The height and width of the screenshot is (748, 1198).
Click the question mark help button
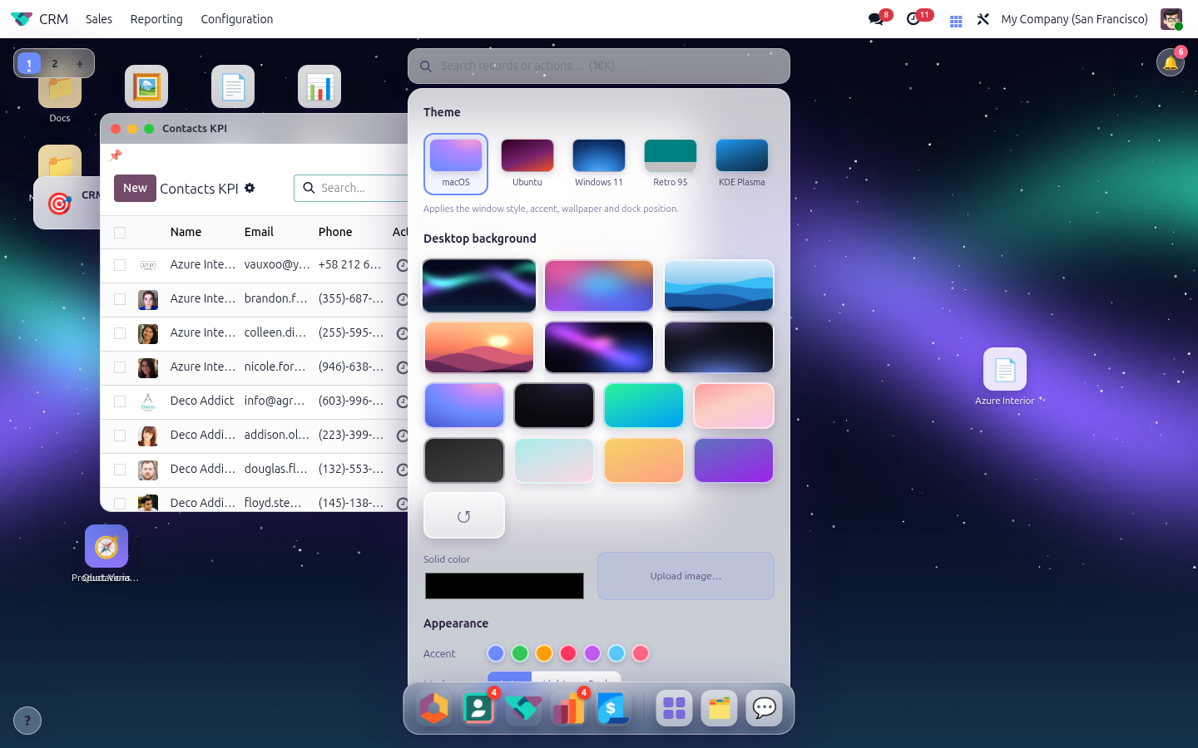coord(27,721)
